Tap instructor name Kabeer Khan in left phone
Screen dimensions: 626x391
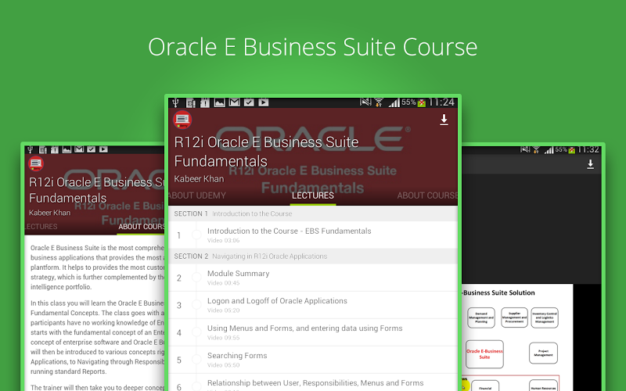pyautogui.click(x=49, y=213)
